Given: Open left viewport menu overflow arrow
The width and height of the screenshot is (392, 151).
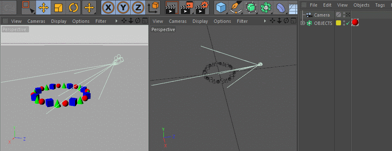Looking at the screenshot, I should point(116,21).
